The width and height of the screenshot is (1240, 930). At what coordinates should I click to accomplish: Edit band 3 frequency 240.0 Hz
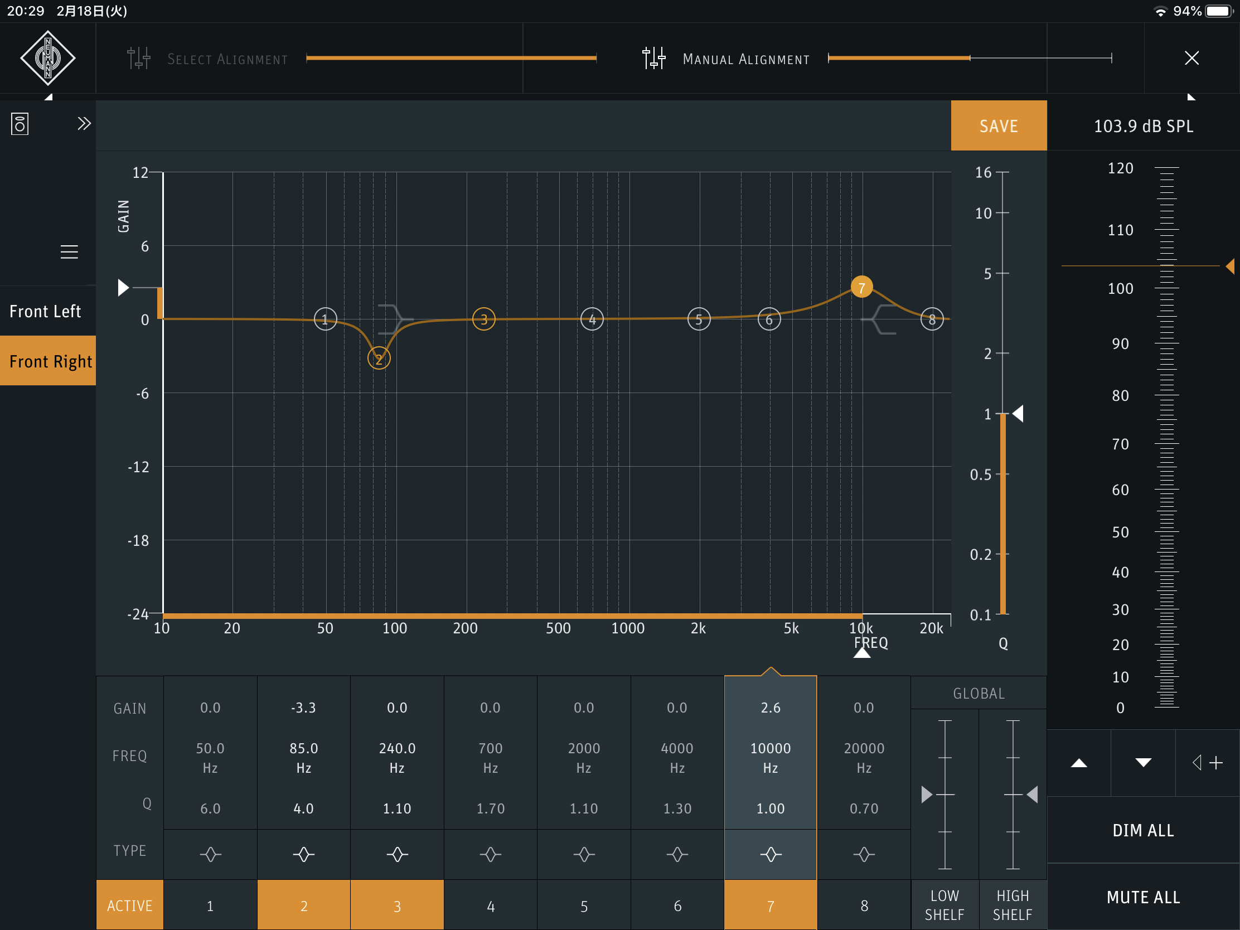point(397,758)
